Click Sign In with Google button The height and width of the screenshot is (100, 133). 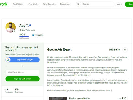pyautogui.click(x=22, y=60)
